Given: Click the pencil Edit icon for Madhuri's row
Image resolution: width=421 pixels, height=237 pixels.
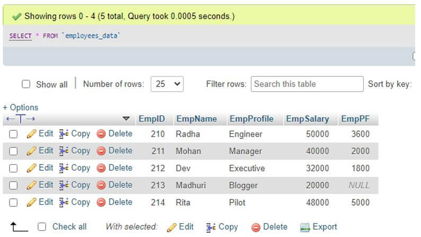Looking at the screenshot, I should tap(31, 185).
